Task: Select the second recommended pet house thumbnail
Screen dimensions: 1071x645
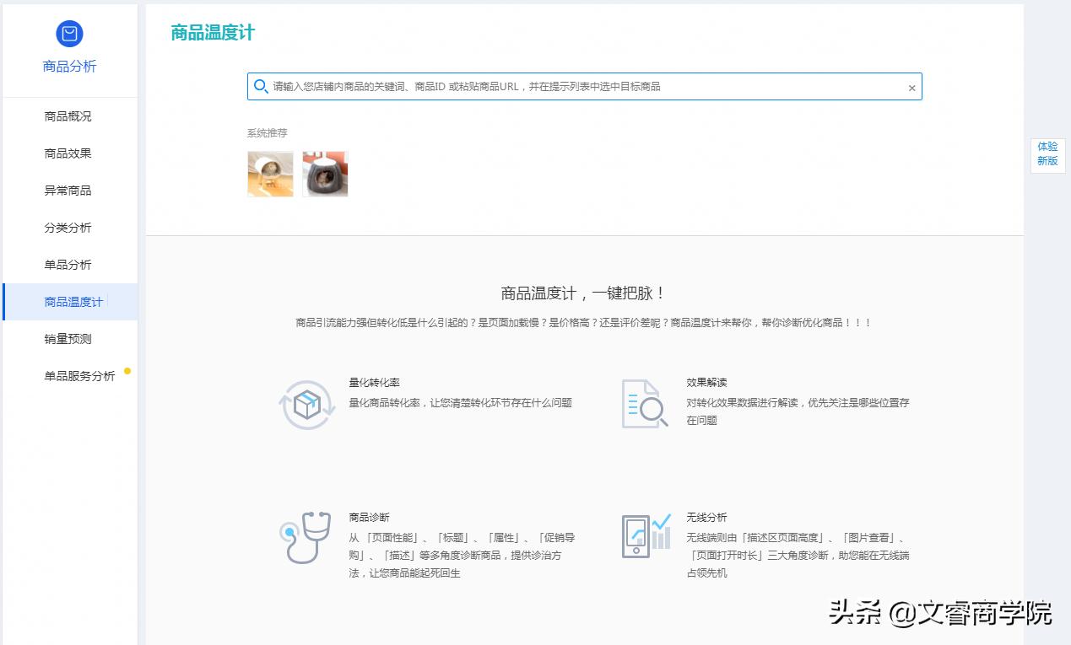Action: coord(325,174)
